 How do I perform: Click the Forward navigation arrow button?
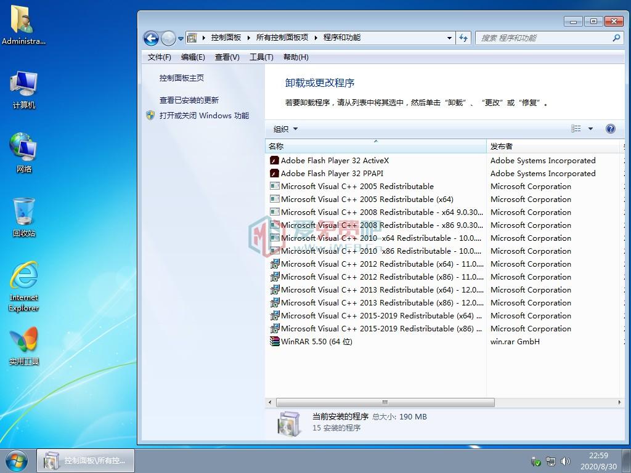(x=168, y=39)
